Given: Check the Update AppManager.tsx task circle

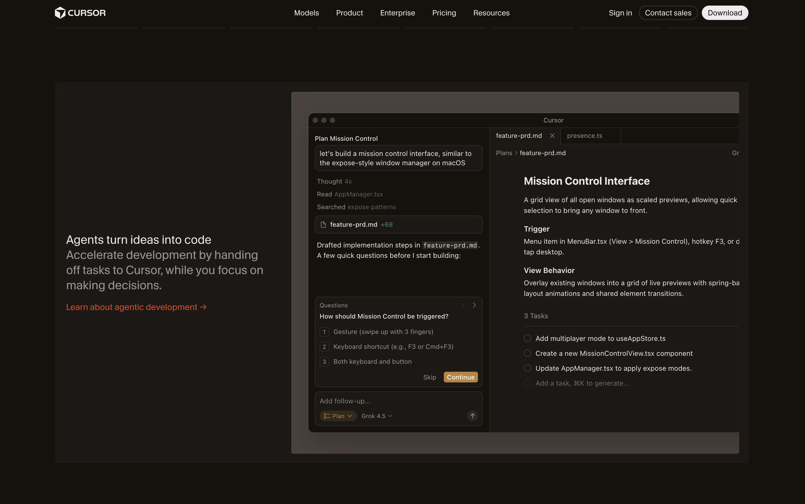Looking at the screenshot, I should coord(527,368).
